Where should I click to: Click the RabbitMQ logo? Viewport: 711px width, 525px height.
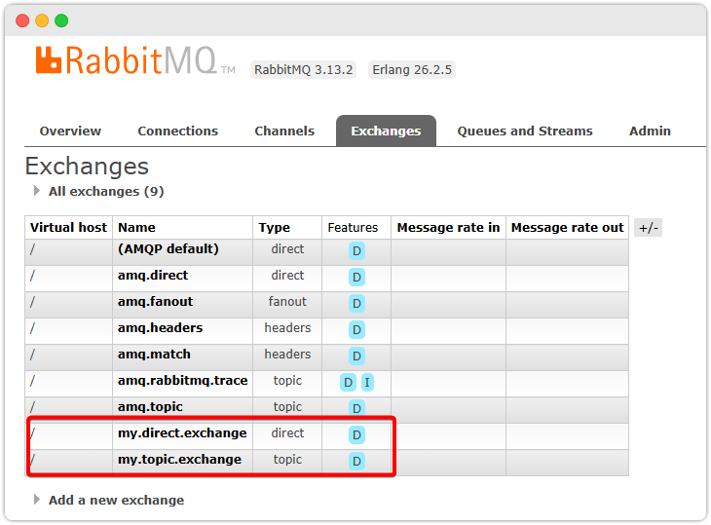(135, 60)
